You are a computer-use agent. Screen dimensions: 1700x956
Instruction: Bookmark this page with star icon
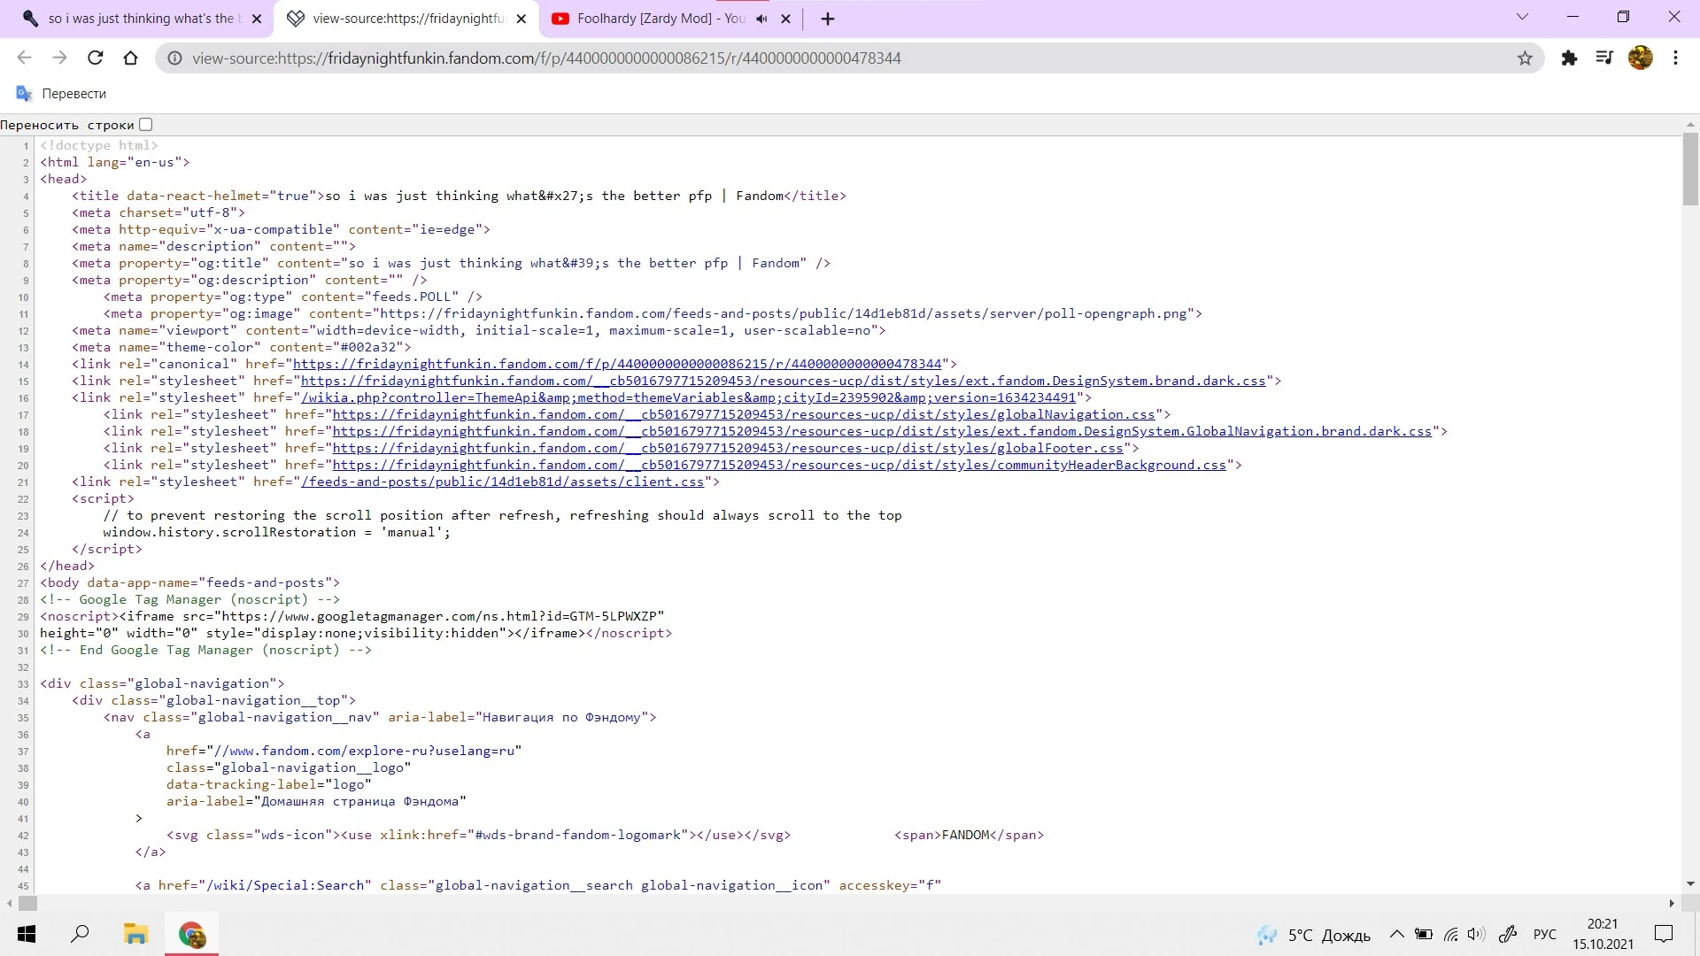(1525, 58)
